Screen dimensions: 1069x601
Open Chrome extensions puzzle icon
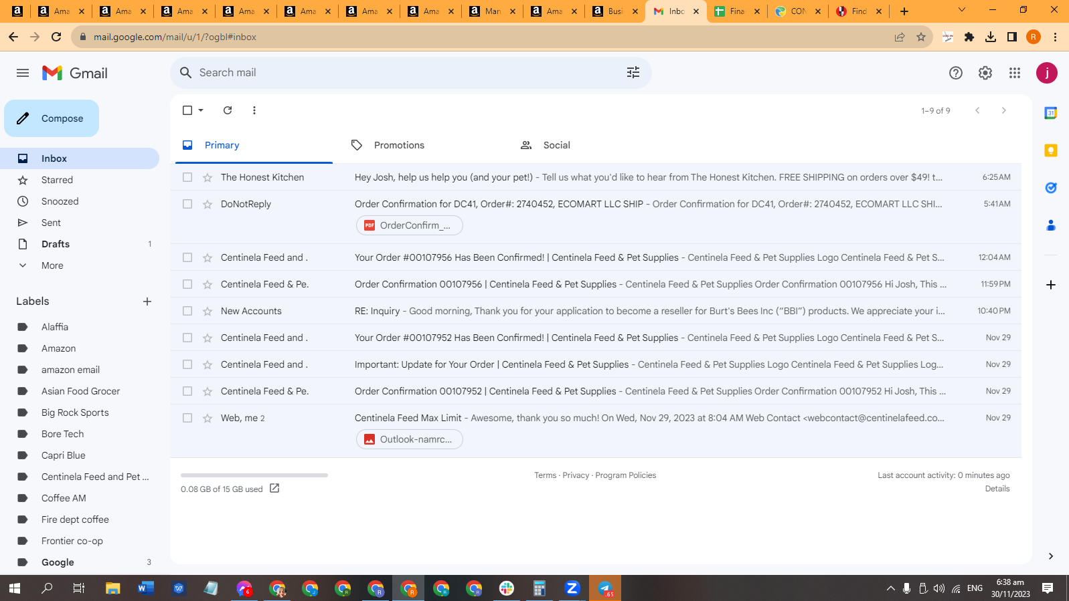pos(969,37)
